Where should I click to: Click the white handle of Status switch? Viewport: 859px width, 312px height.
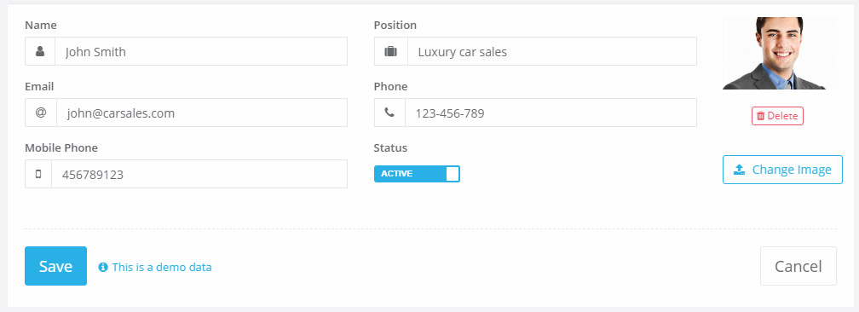tap(453, 174)
